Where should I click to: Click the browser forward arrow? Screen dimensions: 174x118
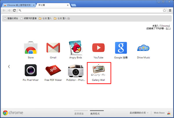point(9,10)
